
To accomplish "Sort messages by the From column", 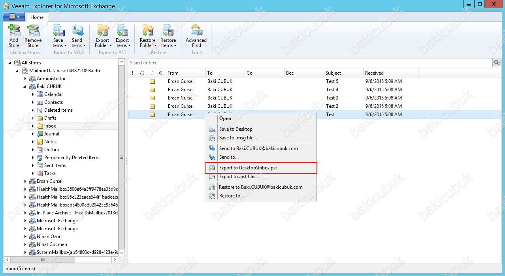I will click(186, 73).
